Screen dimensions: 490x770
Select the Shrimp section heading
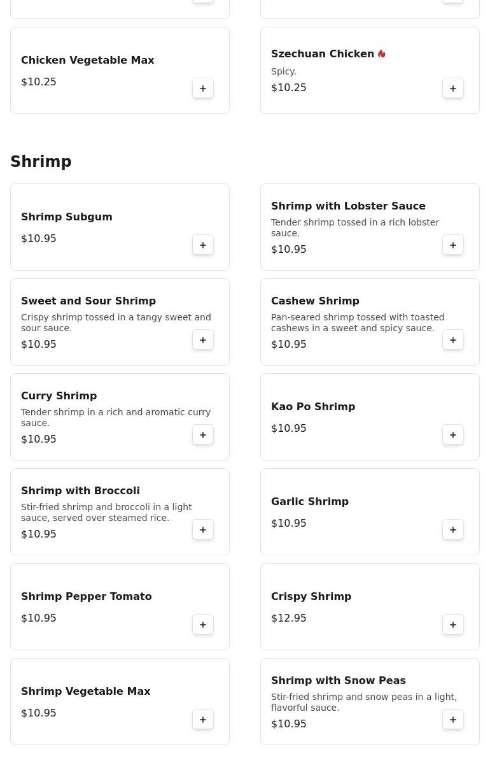[x=41, y=162]
